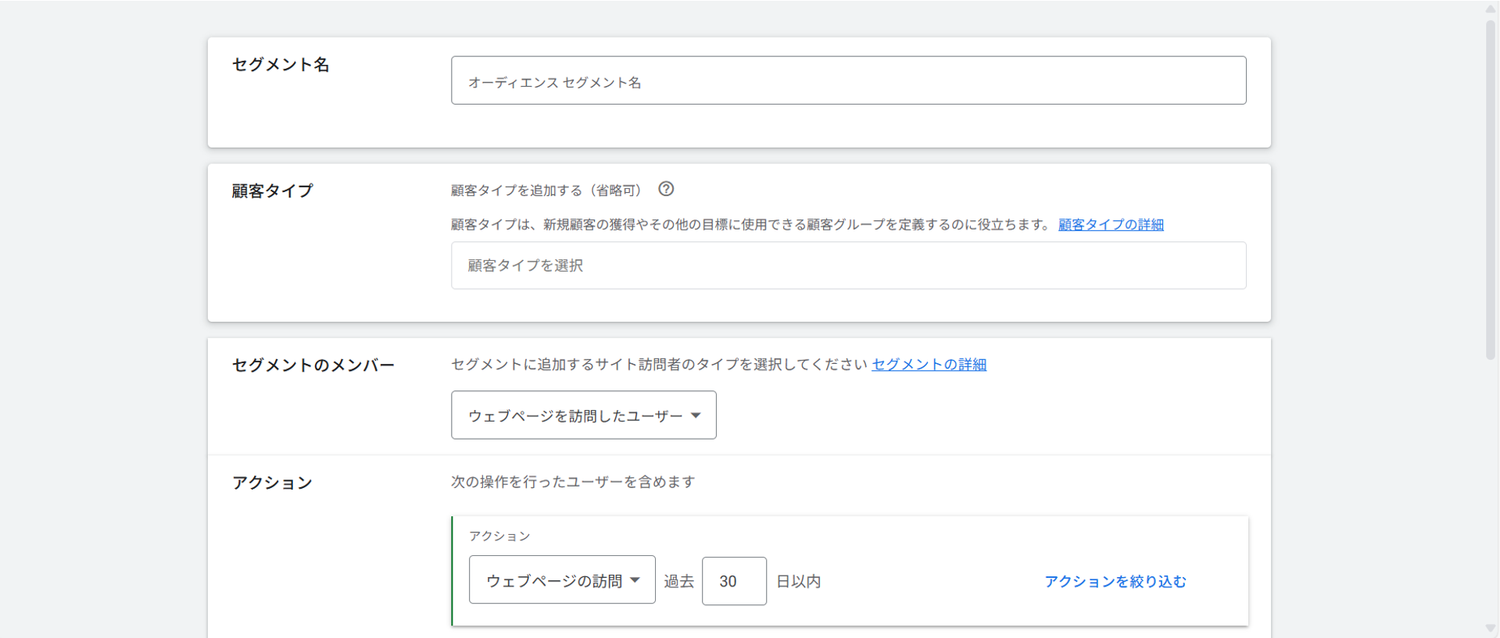
Task: Click the scrollbar down arrow
Action: [1491, 629]
